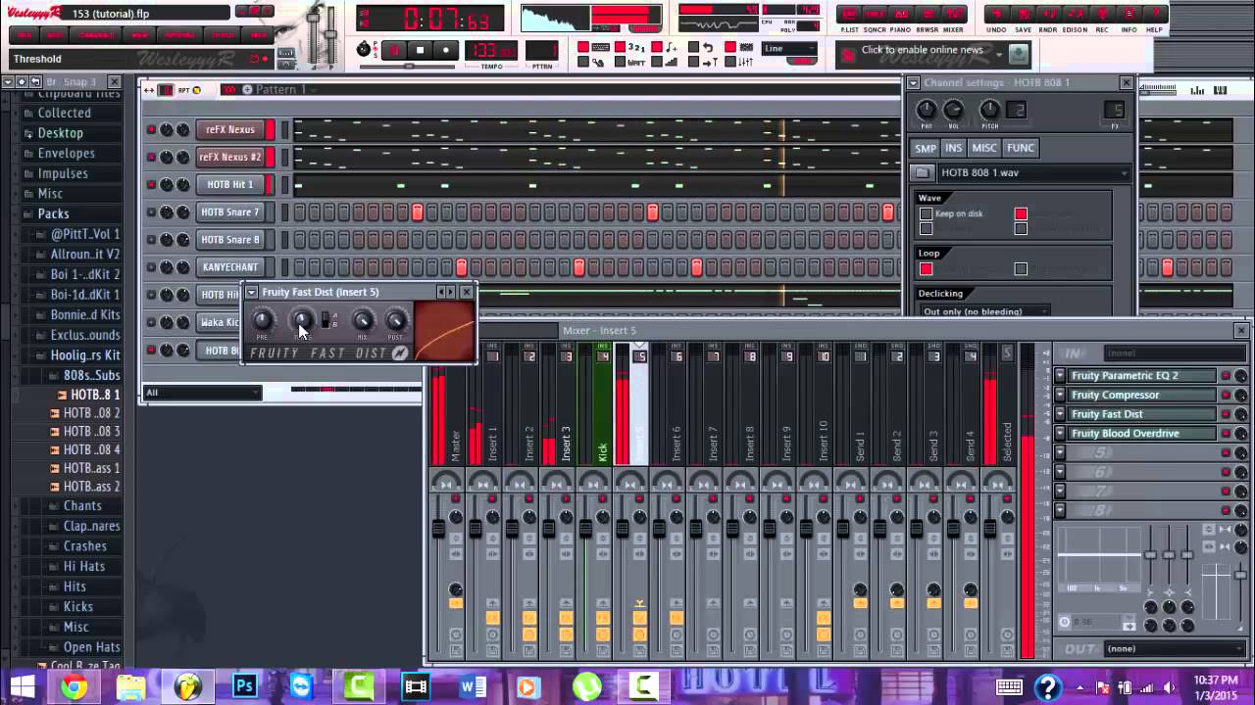Click the Undo toolbar button
1255x705 pixels.
(996, 14)
